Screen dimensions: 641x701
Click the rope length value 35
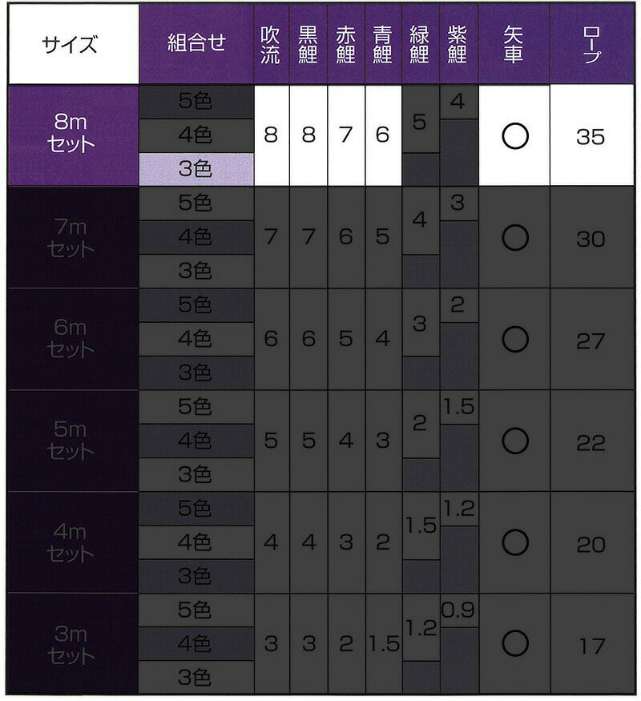pyautogui.click(x=591, y=136)
